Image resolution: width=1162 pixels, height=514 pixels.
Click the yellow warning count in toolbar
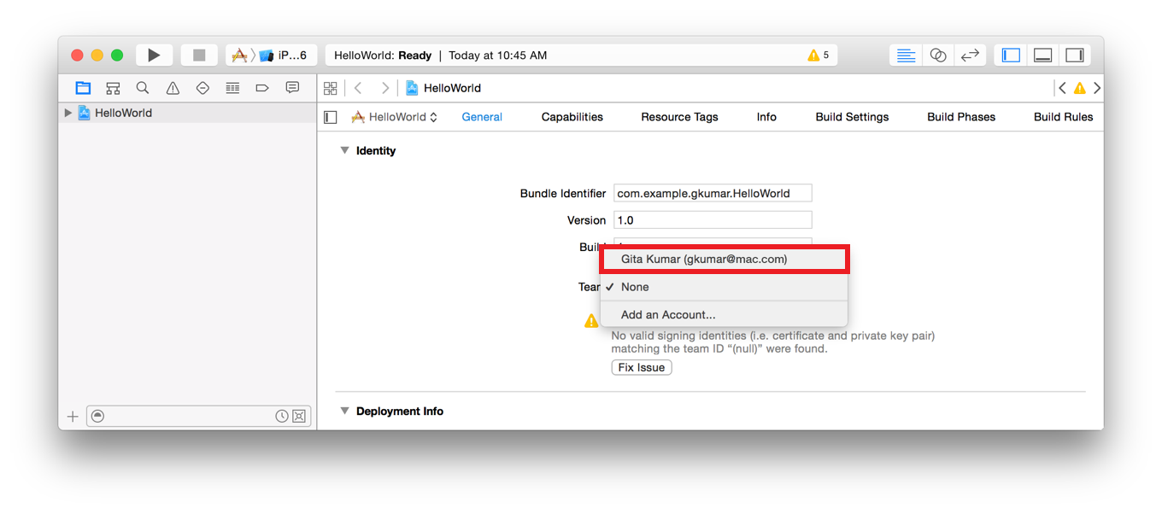click(818, 55)
